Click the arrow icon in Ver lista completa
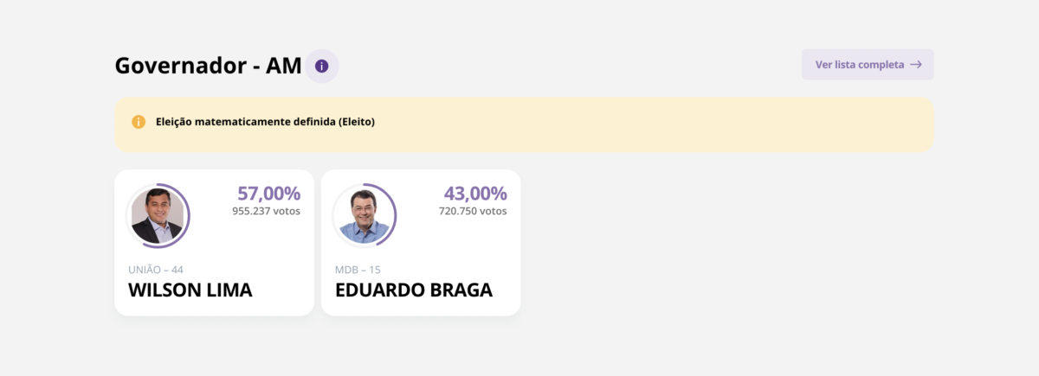This screenshot has height=376, width=1039. pyautogui.click(x=915, y=65)
